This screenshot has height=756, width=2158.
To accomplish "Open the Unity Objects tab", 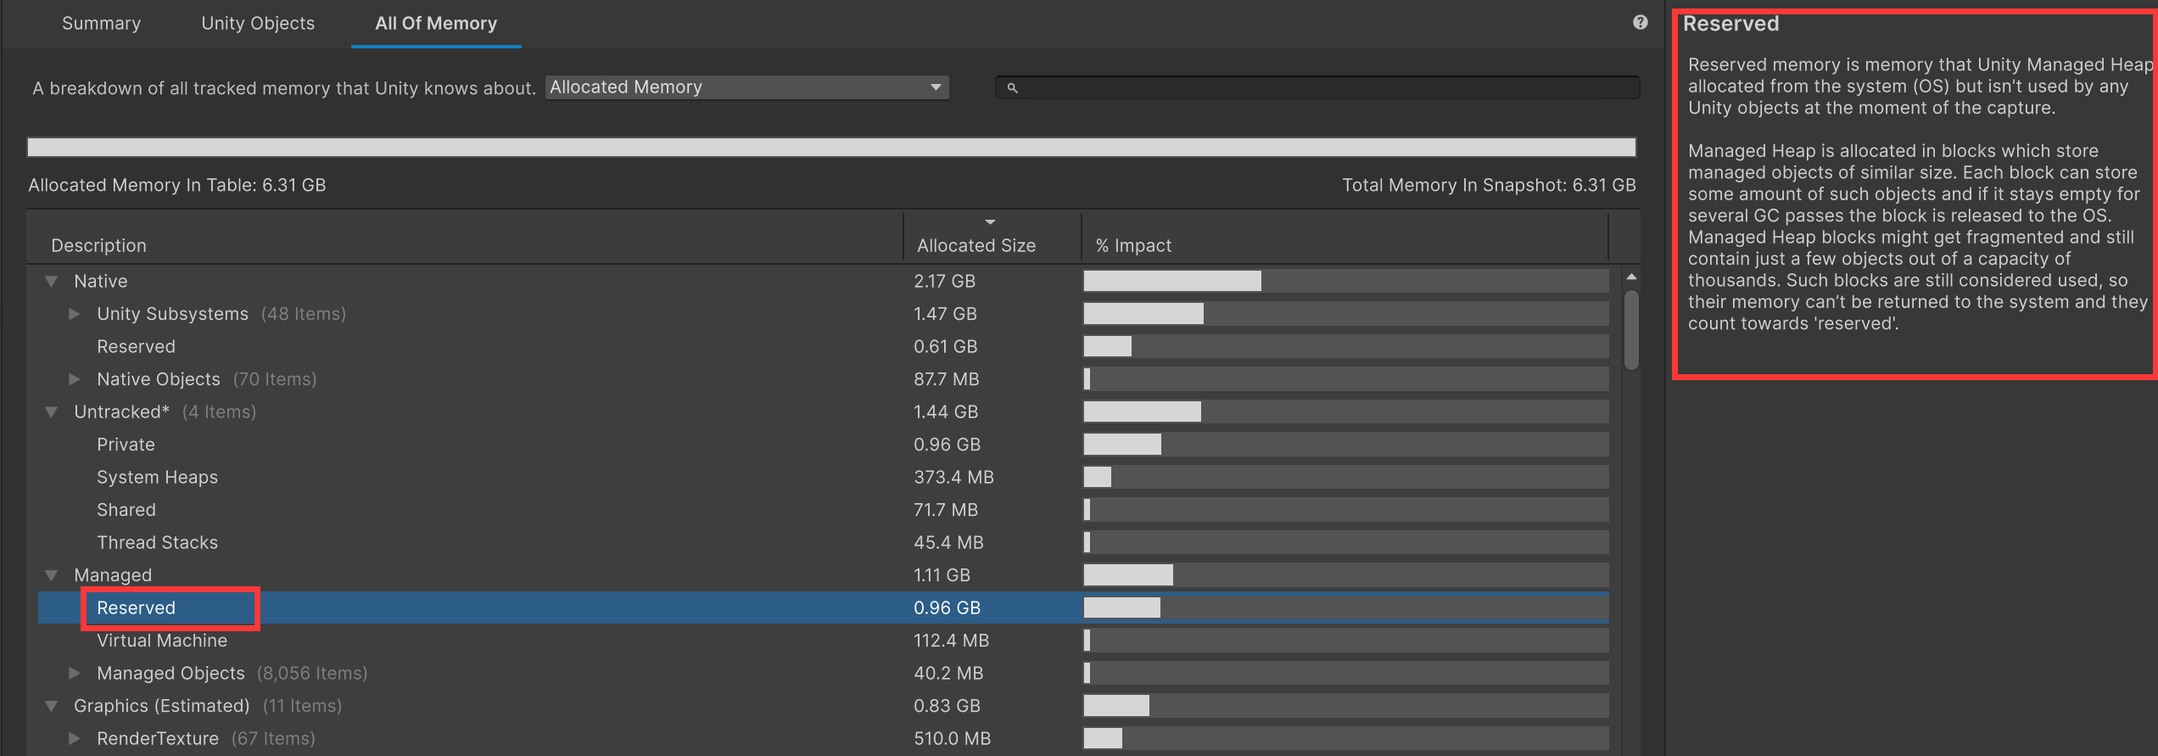I will coord(258,24).
